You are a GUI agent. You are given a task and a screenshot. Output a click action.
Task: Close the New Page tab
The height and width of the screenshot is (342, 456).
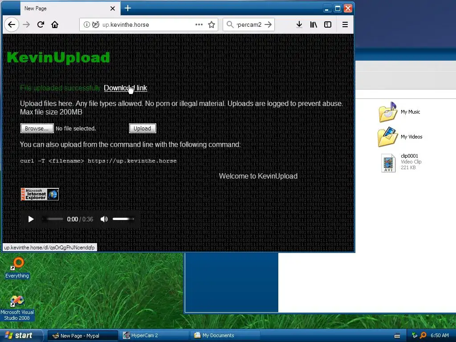113,8
